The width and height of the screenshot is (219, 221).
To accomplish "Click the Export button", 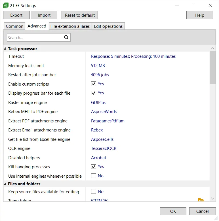I will pyautogui.click(x=16, y=15).
